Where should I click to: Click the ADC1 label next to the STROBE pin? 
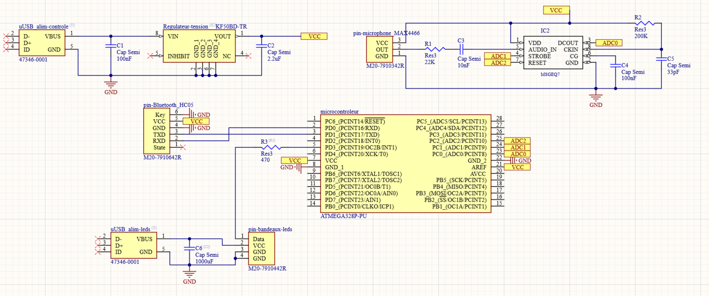[498, 56]
